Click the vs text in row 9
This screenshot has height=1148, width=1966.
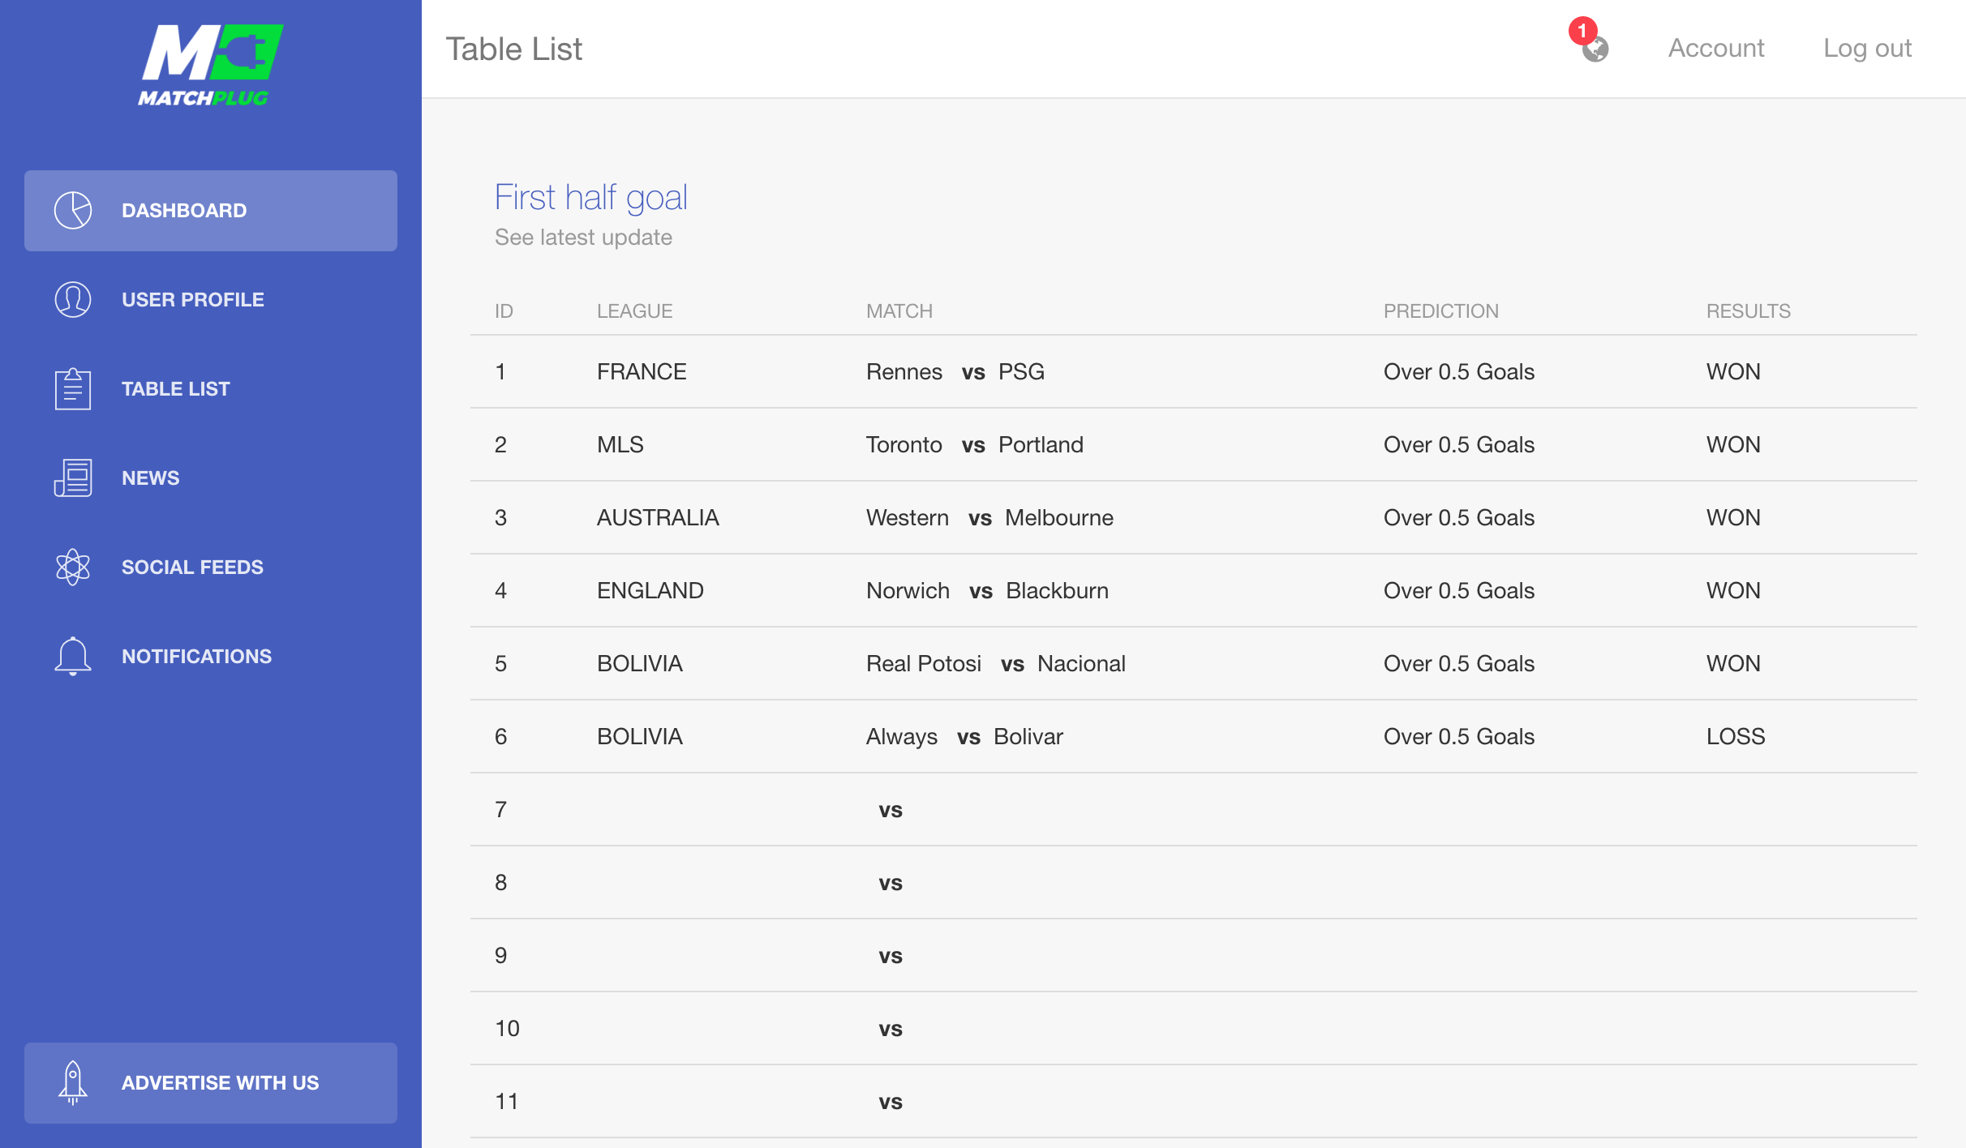tap(891, 957)
